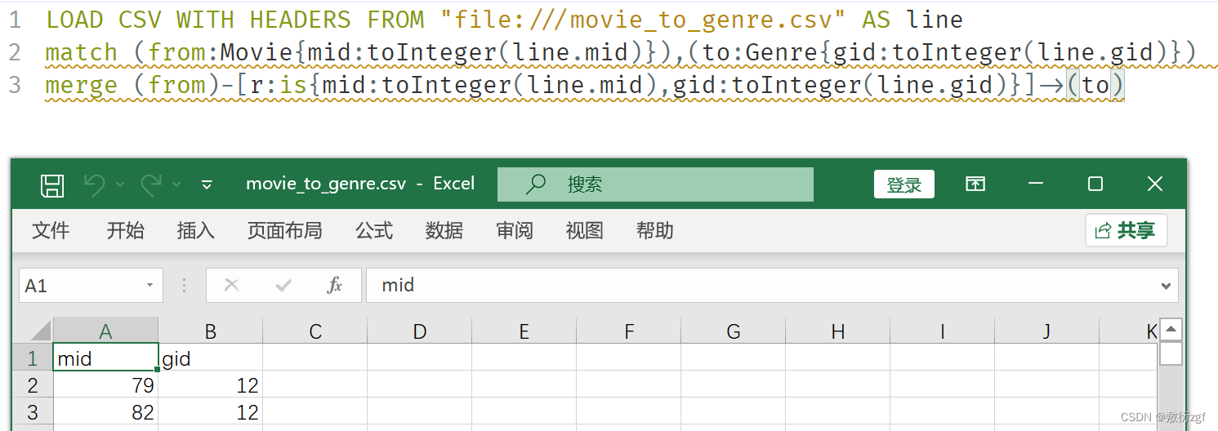
Task: Click inside the 搜索 search box
Action: [655, 184]
